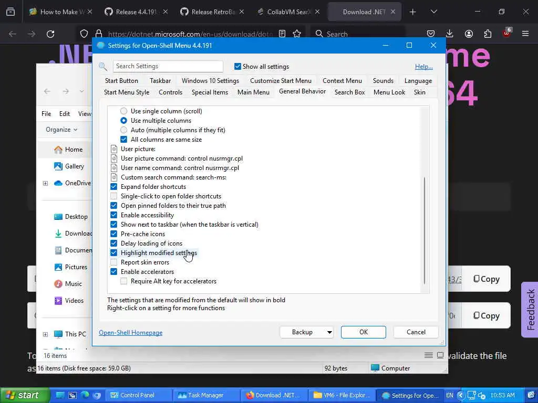Click the Windows start button on taskbar
This screenshot has width=538, height=403.
(x=24, y=395)
